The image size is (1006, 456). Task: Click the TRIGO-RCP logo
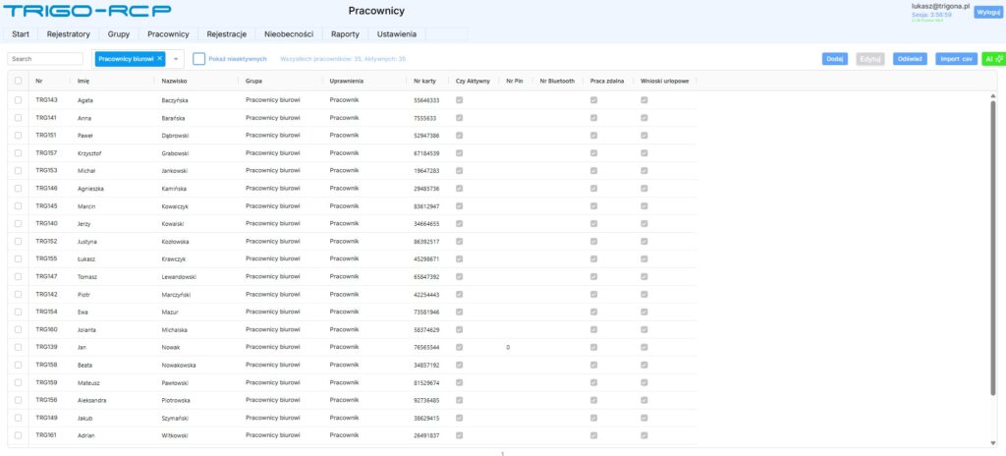(x=86, y=13)
